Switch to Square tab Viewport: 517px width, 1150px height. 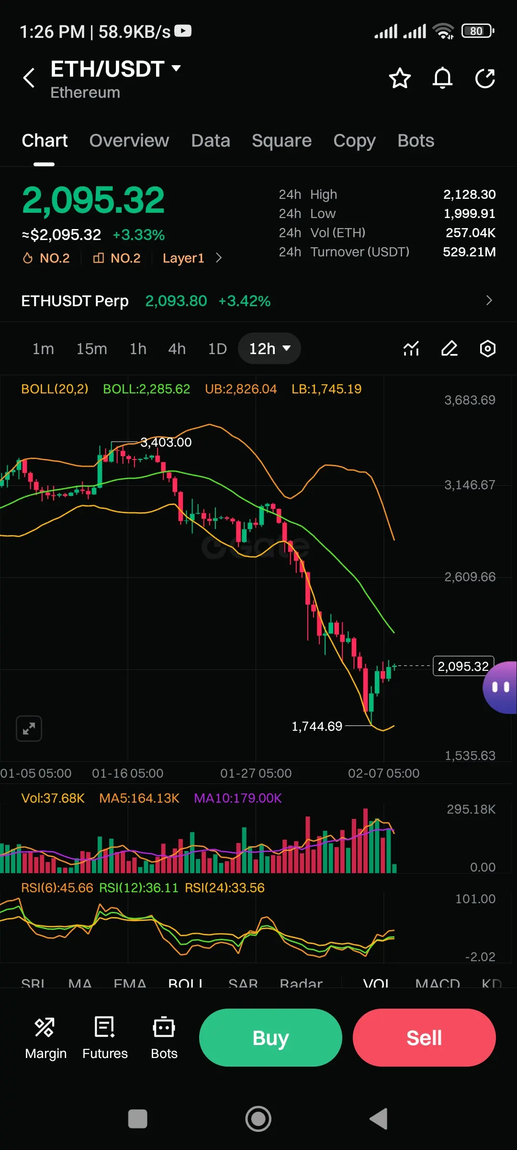pos(281,140)
